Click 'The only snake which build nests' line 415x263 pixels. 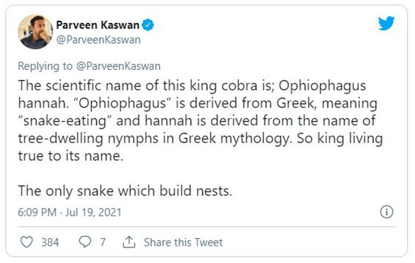click(125, 191)
